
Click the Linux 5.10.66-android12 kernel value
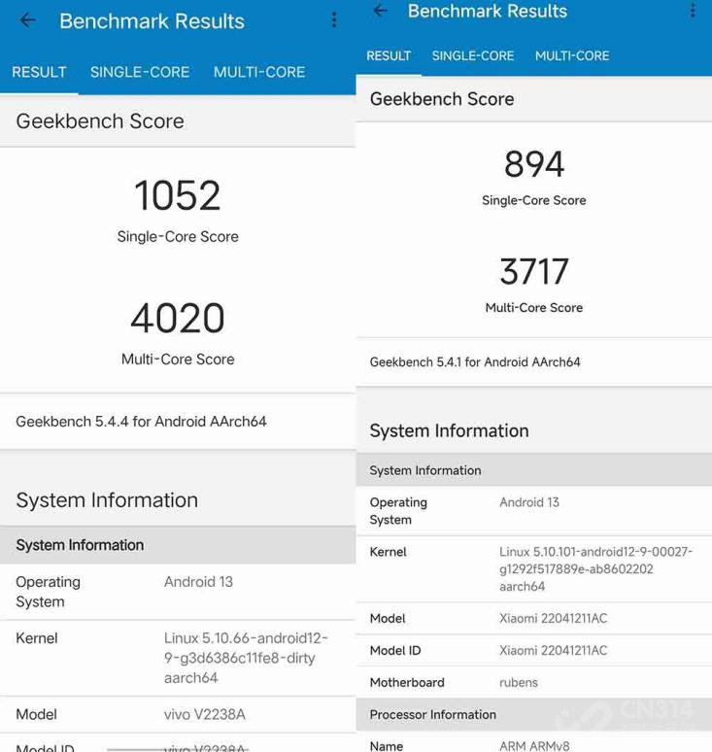click(246, 658)
